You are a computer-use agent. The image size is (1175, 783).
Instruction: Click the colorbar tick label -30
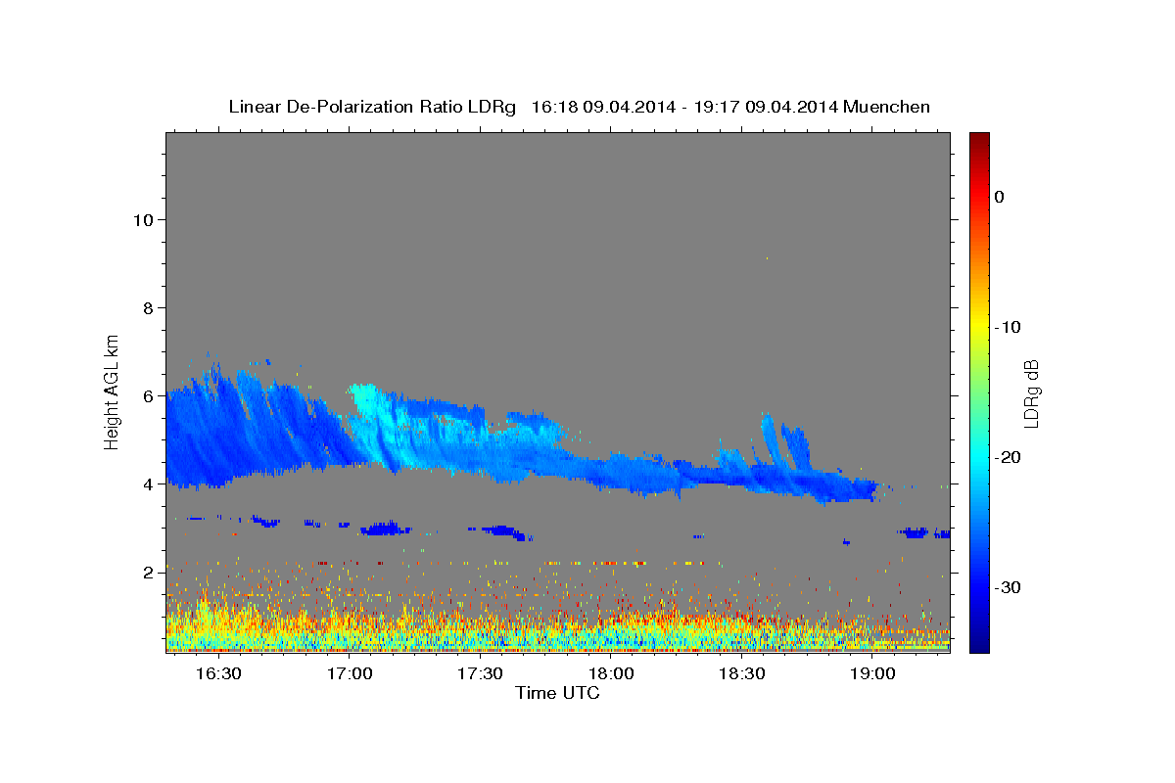1007,587
